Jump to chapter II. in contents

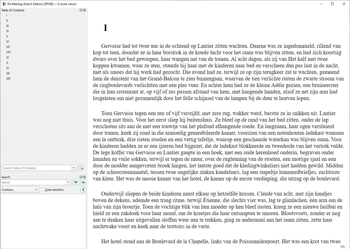pos(8,21)
